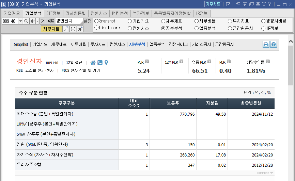Click the help mark next to 배당수익률
This screenshot has height=181, width=295.
tap(268, 62)
